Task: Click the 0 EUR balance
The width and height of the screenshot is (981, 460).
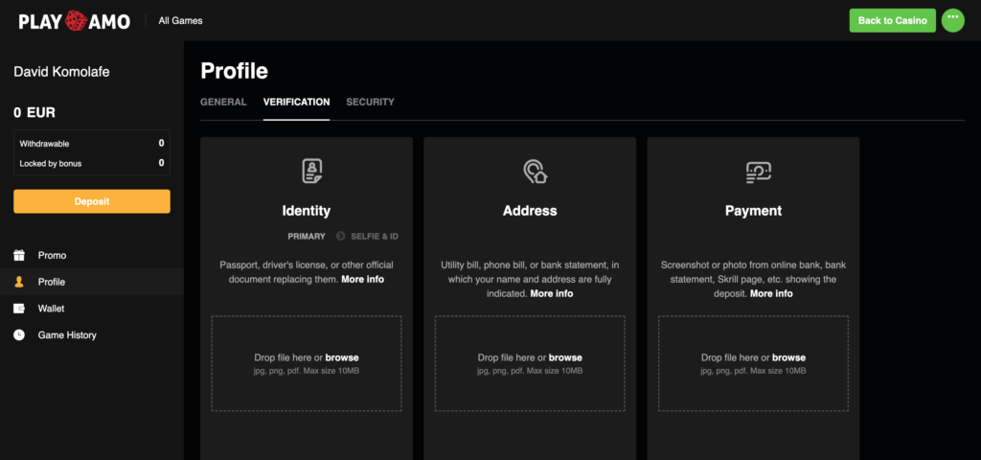Action: click(x=34, y=113)
